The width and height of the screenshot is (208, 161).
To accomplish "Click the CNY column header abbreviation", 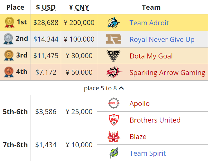I will coord(82,7).
